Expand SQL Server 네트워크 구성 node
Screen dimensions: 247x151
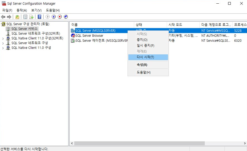pyautogui.click(x=3, y=43)
